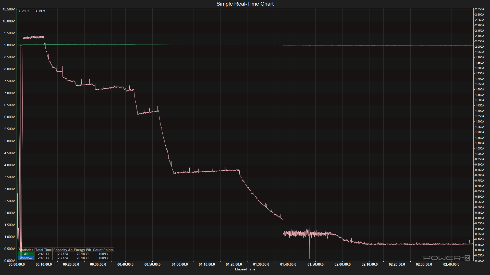
Task: Click the 7.500V voltage axis label
Action: pyautogui.click(x=9, y=81)
